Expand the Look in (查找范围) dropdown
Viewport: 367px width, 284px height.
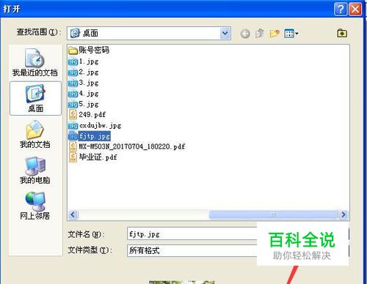pos(225,34)
